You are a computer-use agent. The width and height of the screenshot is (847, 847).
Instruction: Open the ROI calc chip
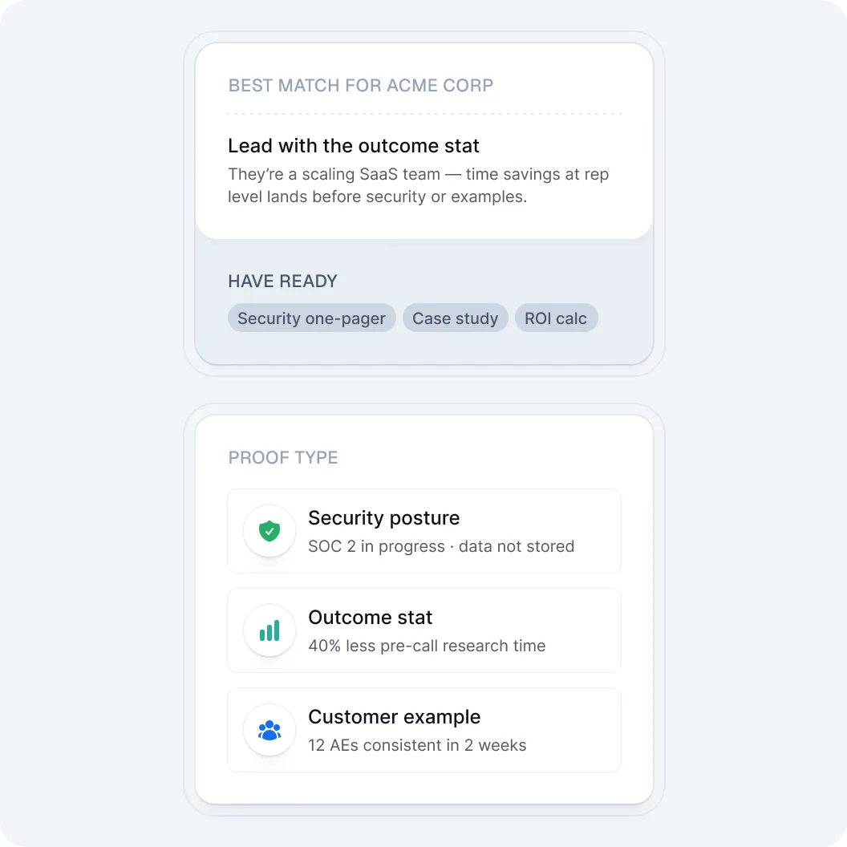556,318
